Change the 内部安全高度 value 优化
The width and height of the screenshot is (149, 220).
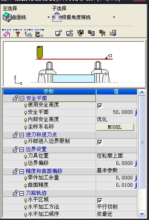(x=116, y=120)
